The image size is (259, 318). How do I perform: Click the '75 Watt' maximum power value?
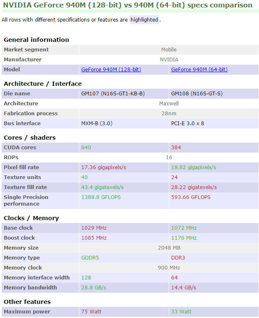point(91,312)
